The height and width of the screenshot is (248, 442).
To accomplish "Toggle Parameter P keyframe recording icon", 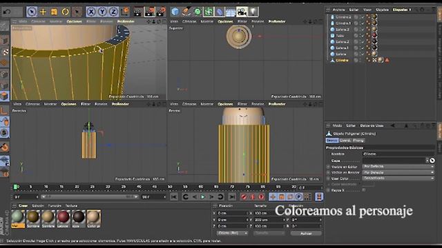I will (x=299, y=197).
